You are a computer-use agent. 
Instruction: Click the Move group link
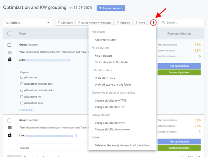[x=26, y=110]
